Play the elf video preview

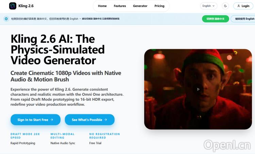pyautogui.click(x=198, y=89)
